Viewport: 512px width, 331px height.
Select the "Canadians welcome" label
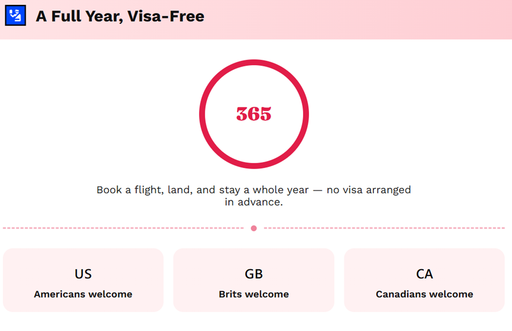pyautogui.click(x=425, y=294)
